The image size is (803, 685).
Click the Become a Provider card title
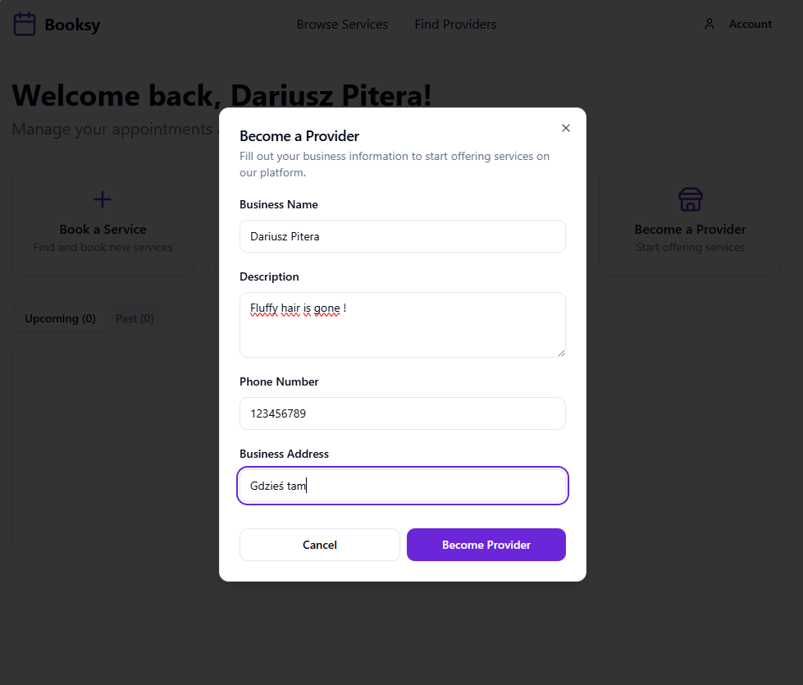(x=690, y=230)
